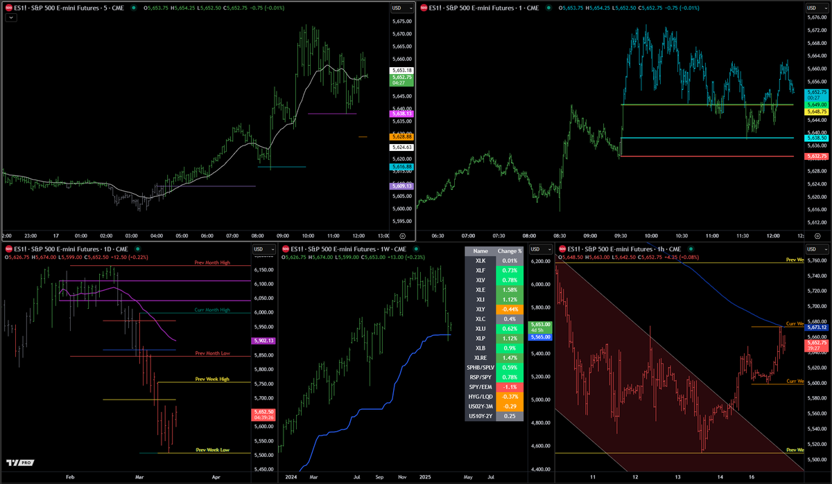Click the Curr Month High line label
The height and width of the screenshot is (484, 832).
point(212,310)
